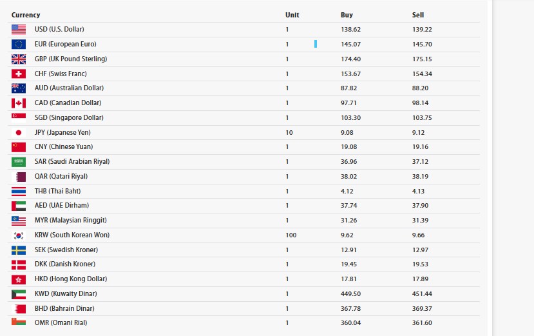Click the Swiss Franc flag icon
Viewport: 534px width, 336px height.
tap(19, 74)
